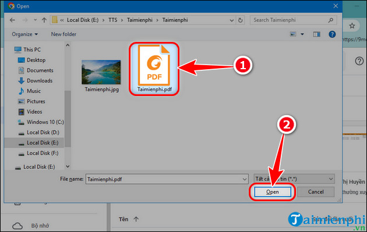Screen dimensions: 367x232
Task: Open recent locations dropdown arrow
Action: [35, 20]
